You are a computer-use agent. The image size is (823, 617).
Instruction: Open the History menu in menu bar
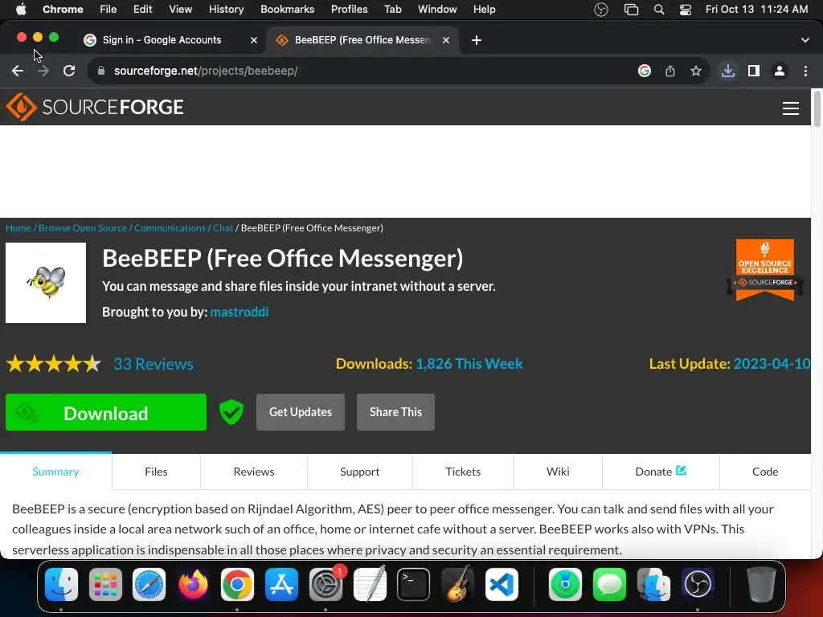(226, 10)
